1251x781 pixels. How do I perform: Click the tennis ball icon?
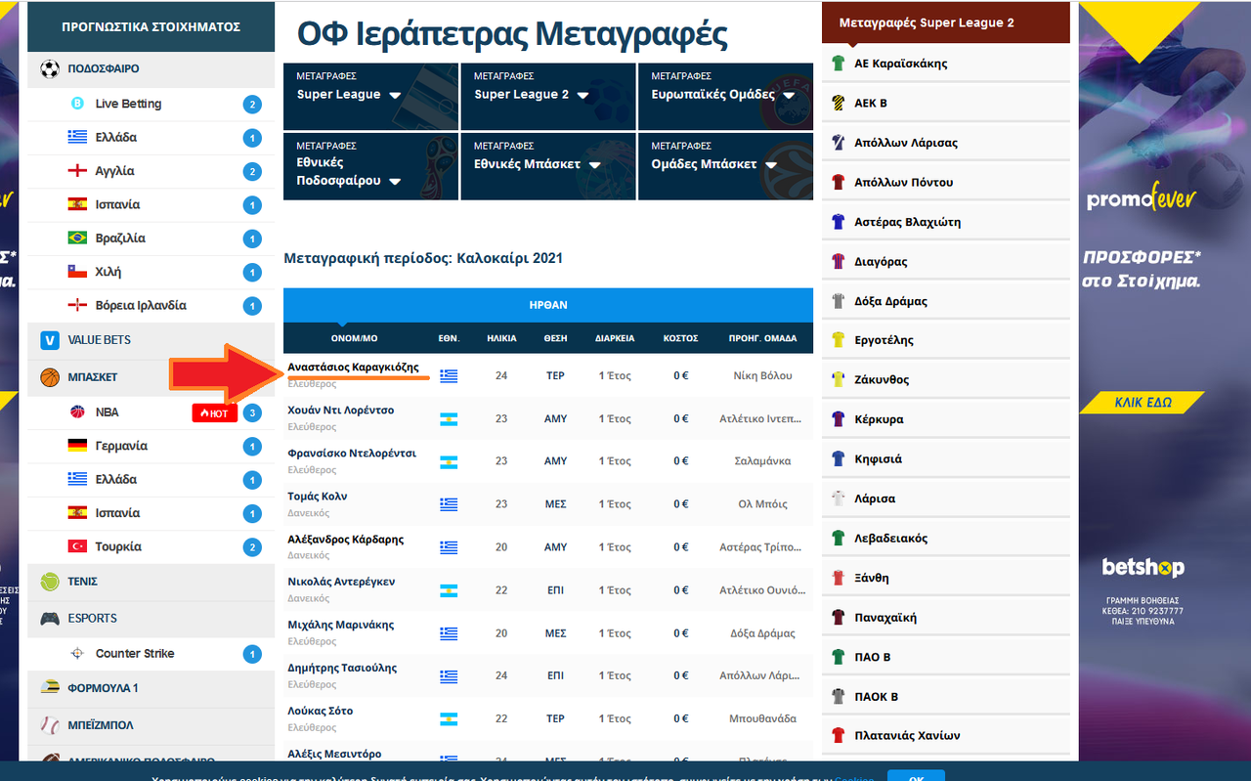pyautogui.click(x=50, y=582)
